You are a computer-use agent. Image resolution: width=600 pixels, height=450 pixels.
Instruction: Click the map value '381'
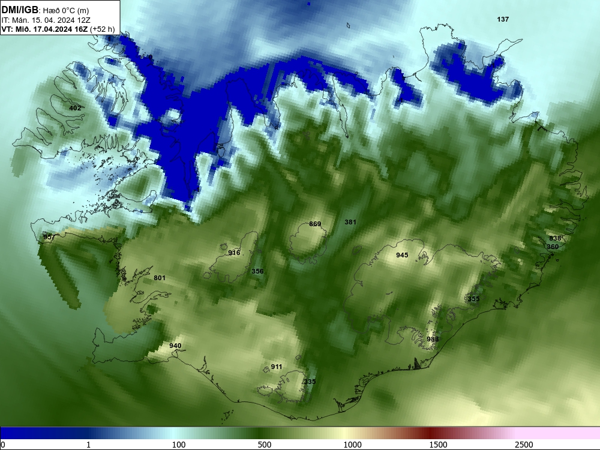[x=350, y=222]
